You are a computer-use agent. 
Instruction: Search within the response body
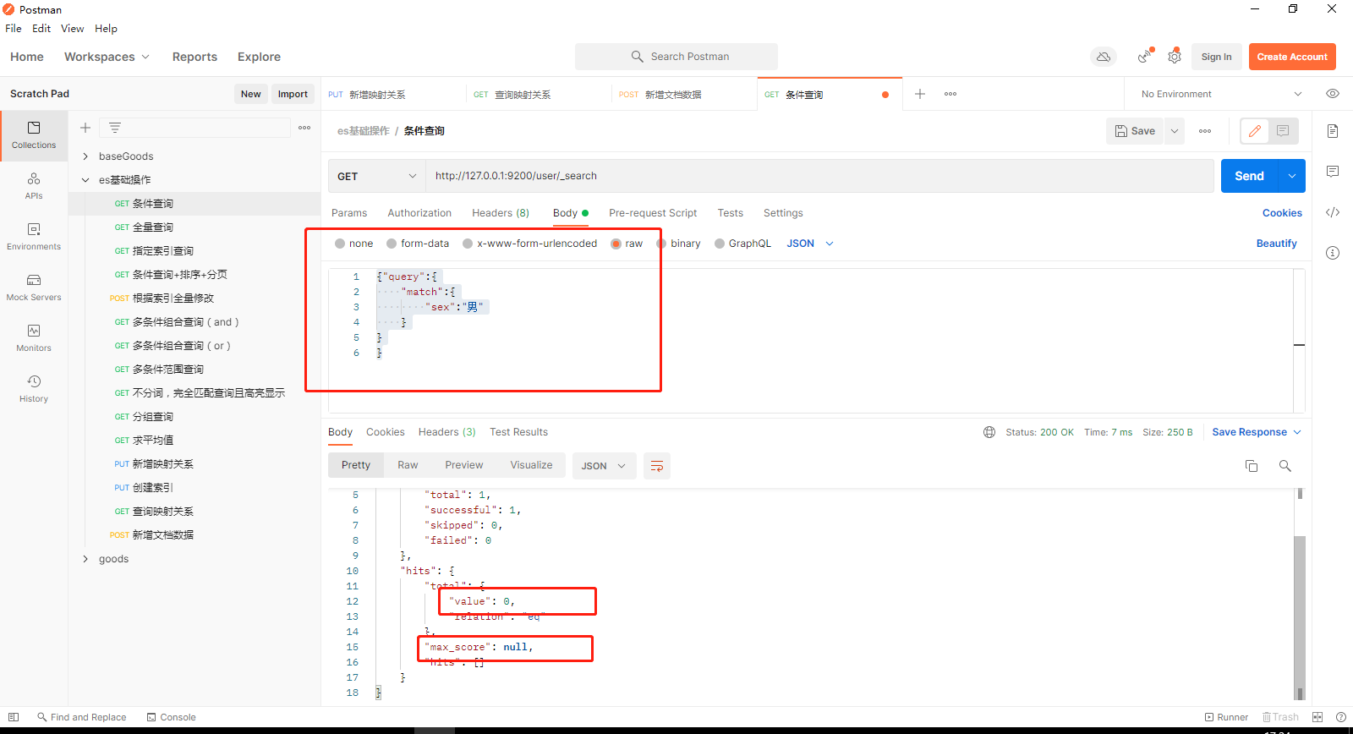[x=1285, y=466]
